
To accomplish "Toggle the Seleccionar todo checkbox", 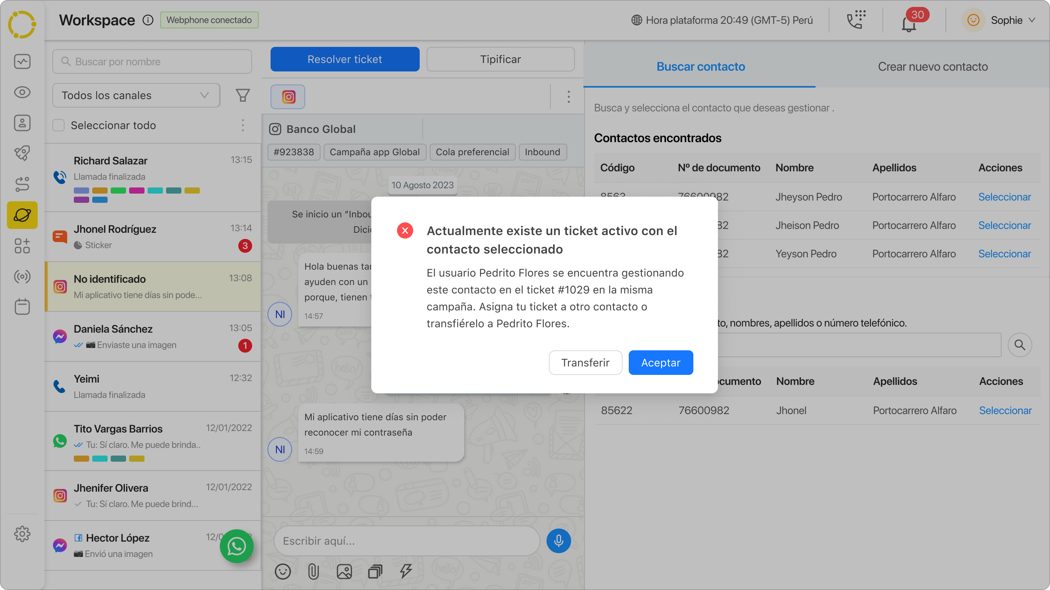I will point(58,124).
